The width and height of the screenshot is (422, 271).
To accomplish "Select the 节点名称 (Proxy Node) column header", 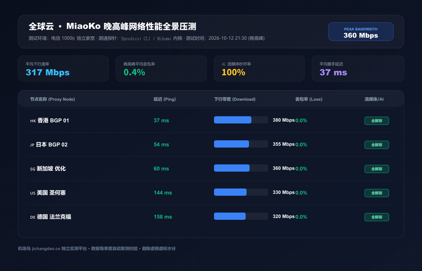I will pos(52,99).
